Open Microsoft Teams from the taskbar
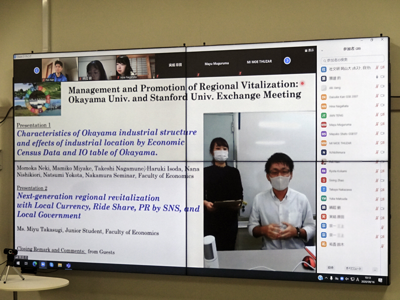 68,265
